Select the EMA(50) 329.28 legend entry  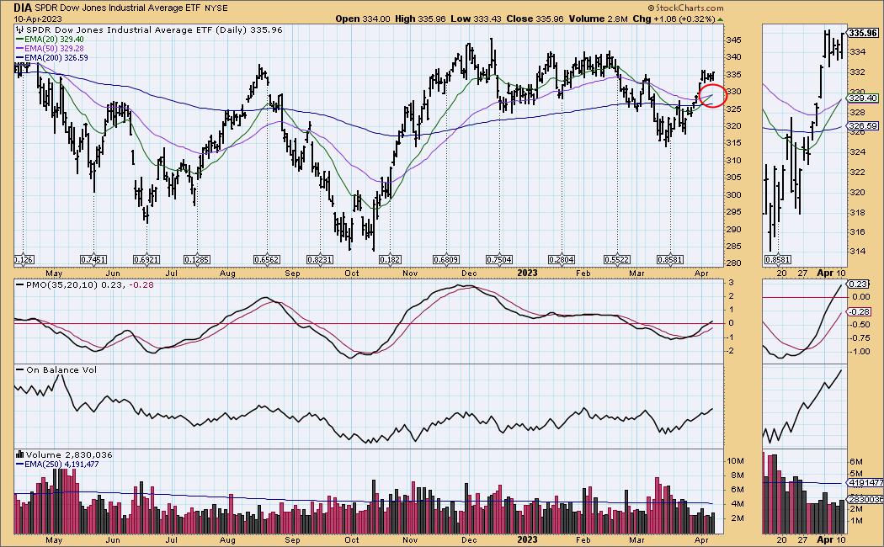[x=50, y=49]
